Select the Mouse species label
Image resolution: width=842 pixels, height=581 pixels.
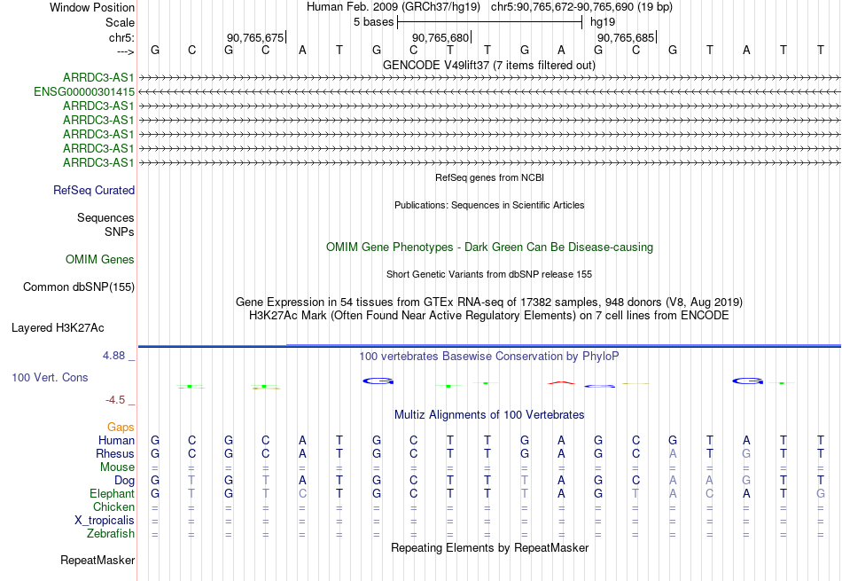(x=118, y=467)
